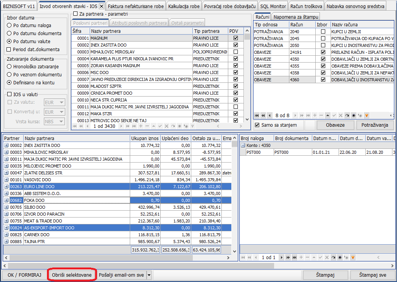The height and width of the screenshot is (282, 397).
Task: Jump to last record in document details navigator
Action: pos(294,258)
